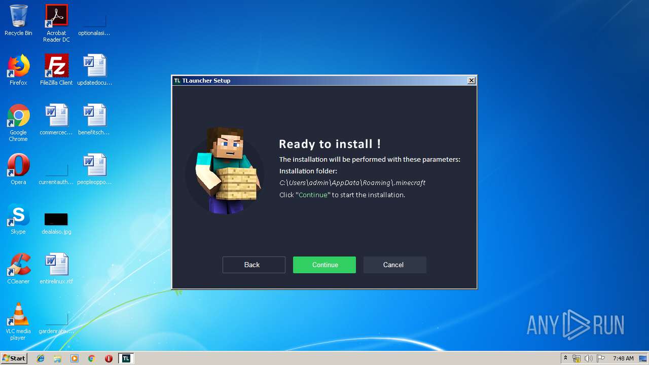Image resolution: width=649 pixels, height=365 pixels.
Task: Select the VLC media player desktop icon
Action: tap(18, 321)
